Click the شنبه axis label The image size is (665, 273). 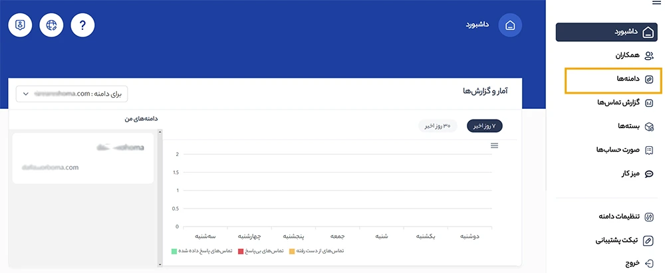click(x=382, y=236)
